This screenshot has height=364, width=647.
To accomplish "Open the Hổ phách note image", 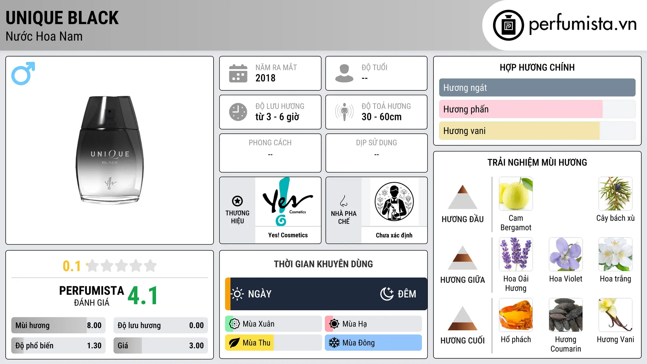I will 516,315.
